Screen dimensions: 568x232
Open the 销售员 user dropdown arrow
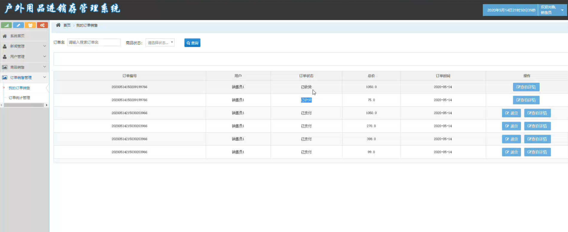pyautogui.click(x=562, y=10)
